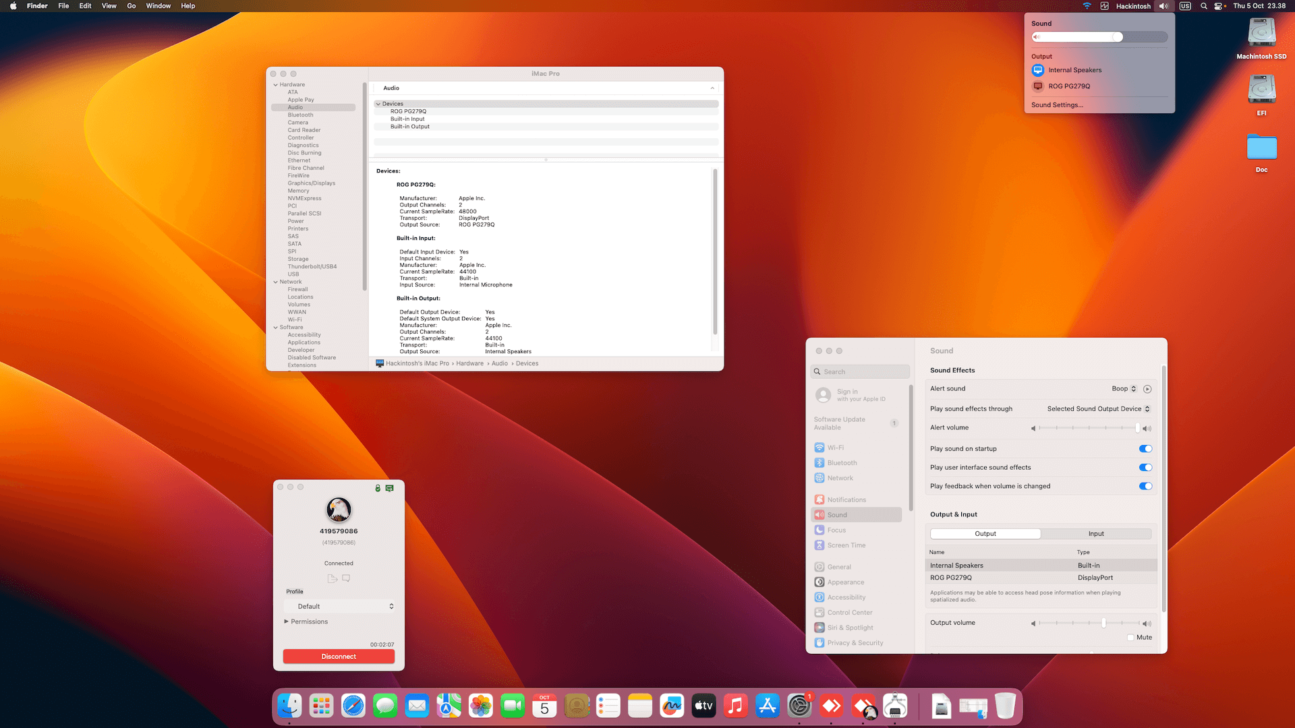
Task: Open Launchpad from the Dock
Action: [321, 706]
